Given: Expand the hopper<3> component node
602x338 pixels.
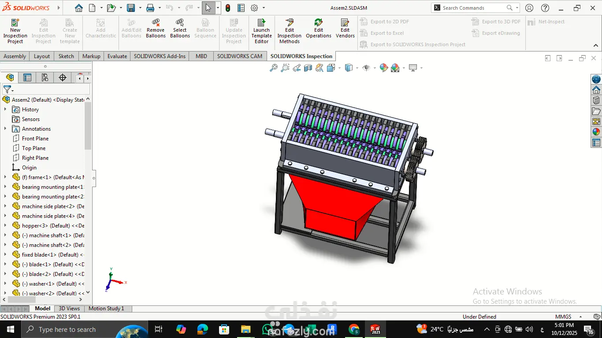Looking at the screenshot, I should click(x=5, y=226).
